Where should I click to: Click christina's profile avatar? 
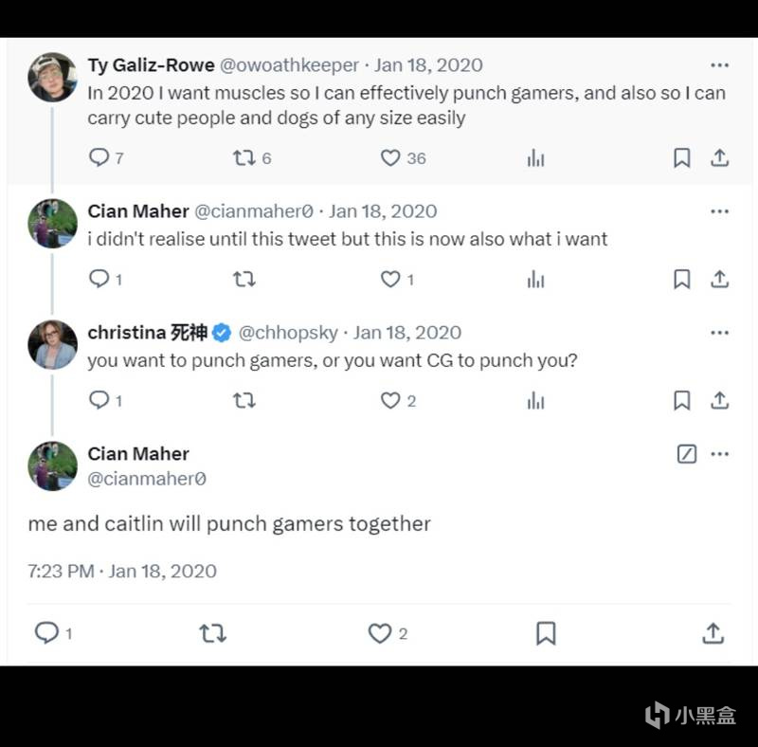tap(52, 344)
